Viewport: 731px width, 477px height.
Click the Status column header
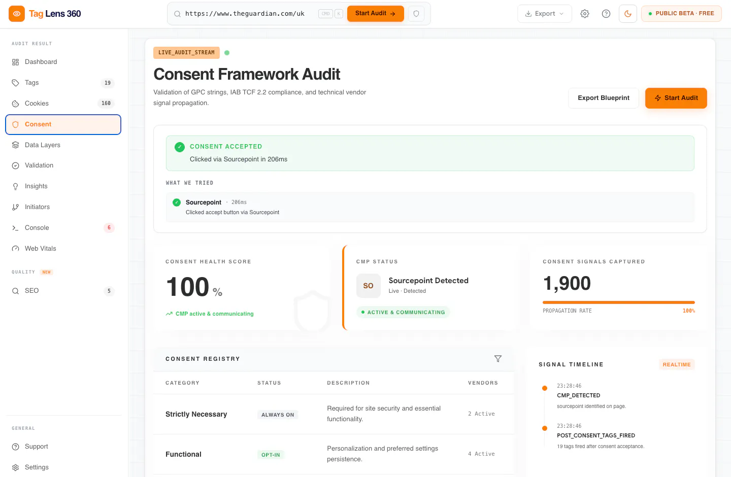tap(269, 383)
